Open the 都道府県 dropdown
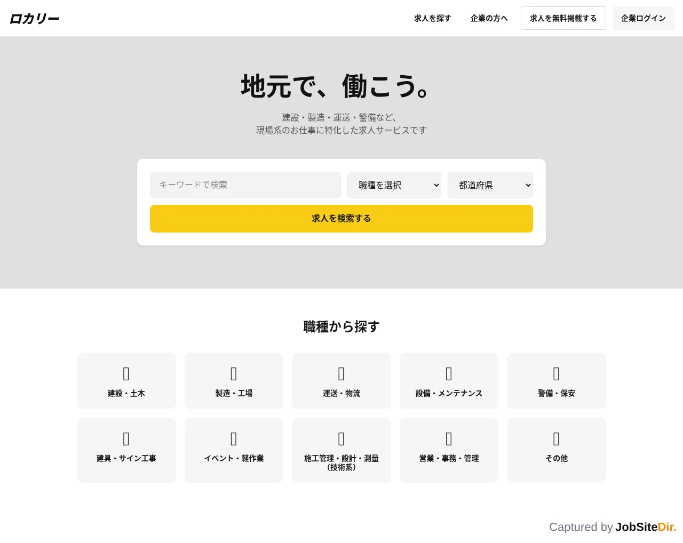The height and width of the screenshot is (543, 683). click(490, 185)
